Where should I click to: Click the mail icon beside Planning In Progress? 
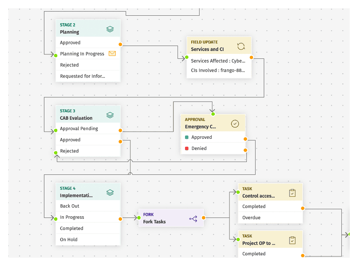112,53
